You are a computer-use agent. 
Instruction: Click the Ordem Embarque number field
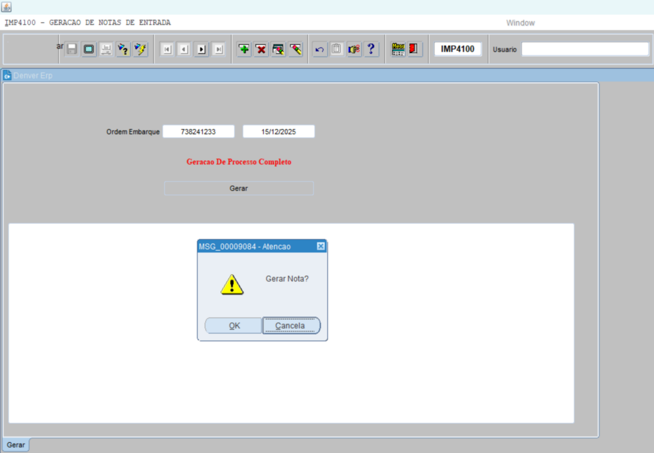coord(198,132)
